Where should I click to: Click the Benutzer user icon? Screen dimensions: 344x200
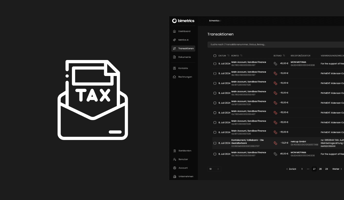click(x=175, y=159)
